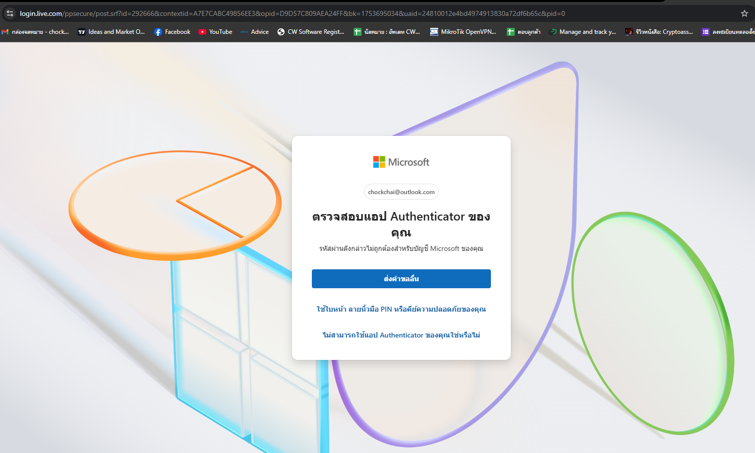
Task: Bookmark this page with the star icon
Action: click(745, 13)
